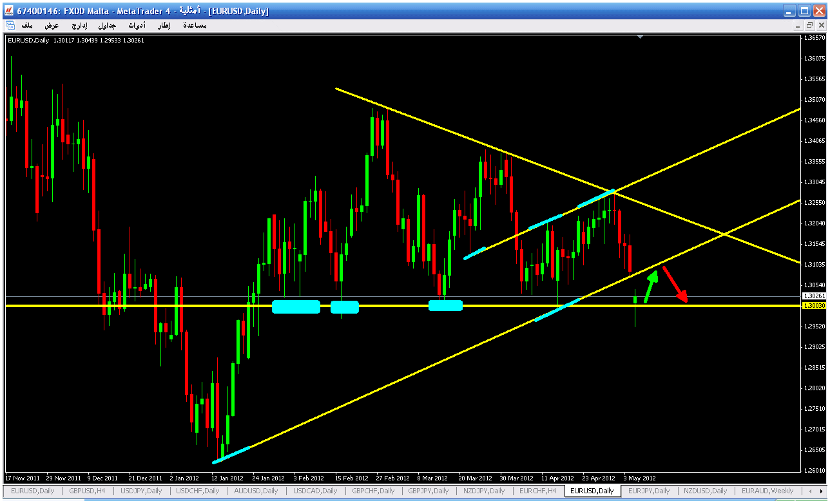Image resolution: width=830 pixels, height=501 pixels.
Task: Click the 17 Nov 2011 date label
Action: pos(21,478)
